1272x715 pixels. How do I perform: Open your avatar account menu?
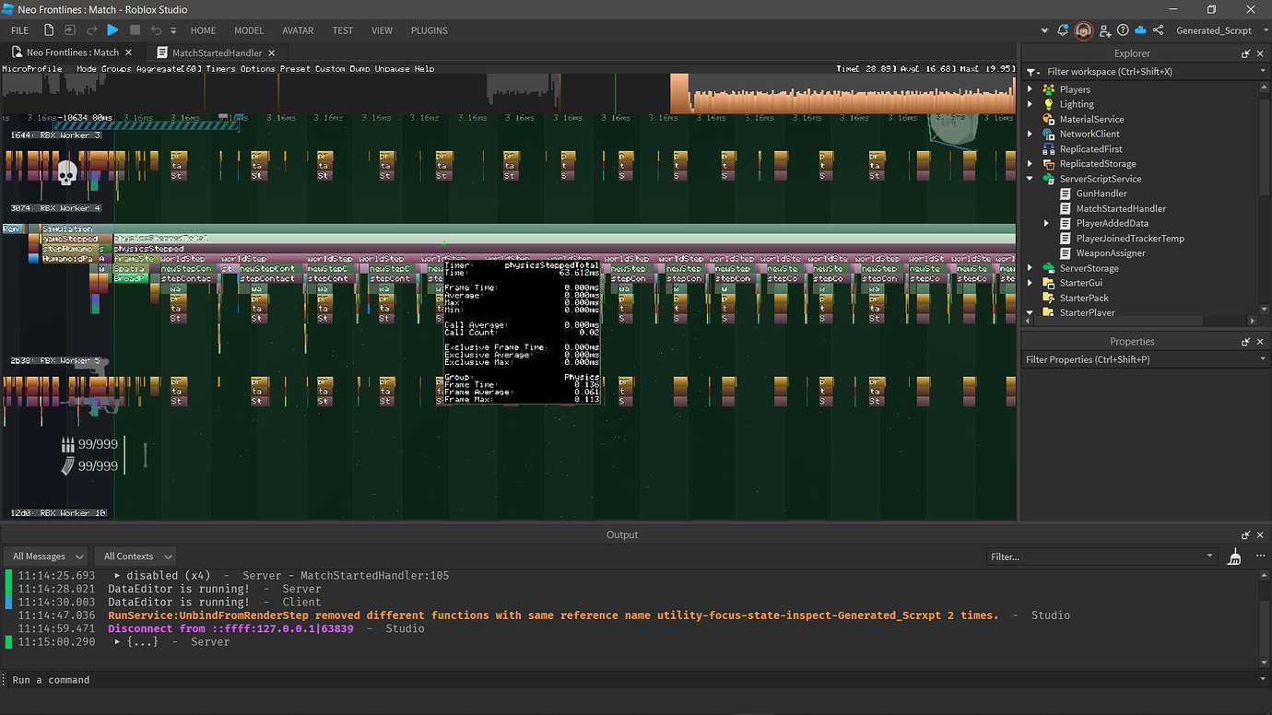[1083, 29]
